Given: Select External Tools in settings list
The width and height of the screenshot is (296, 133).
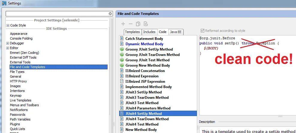Looking at the screenshot, I should 20,62.
